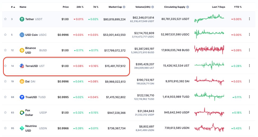Open the three-dot menu for Tether
The width and height of the screenshot is (258, 137).
point(249,19)
